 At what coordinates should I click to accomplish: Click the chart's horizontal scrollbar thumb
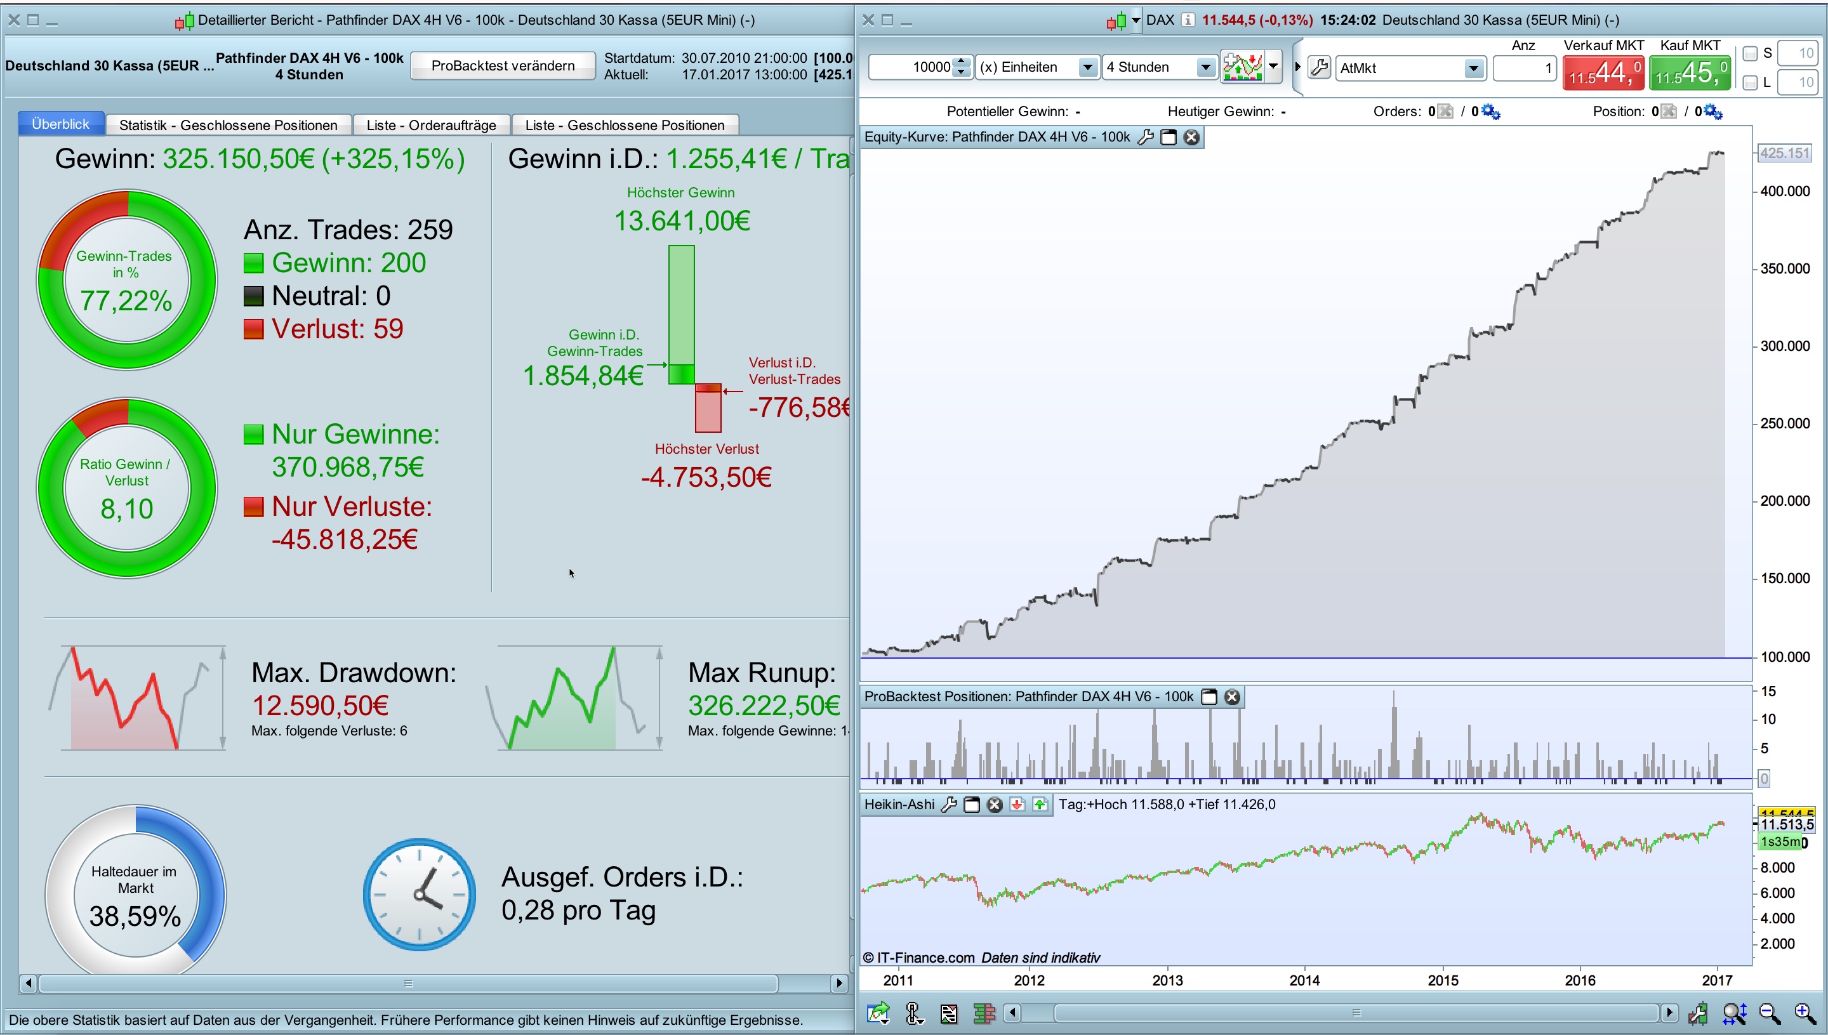pos(1355,1012)
